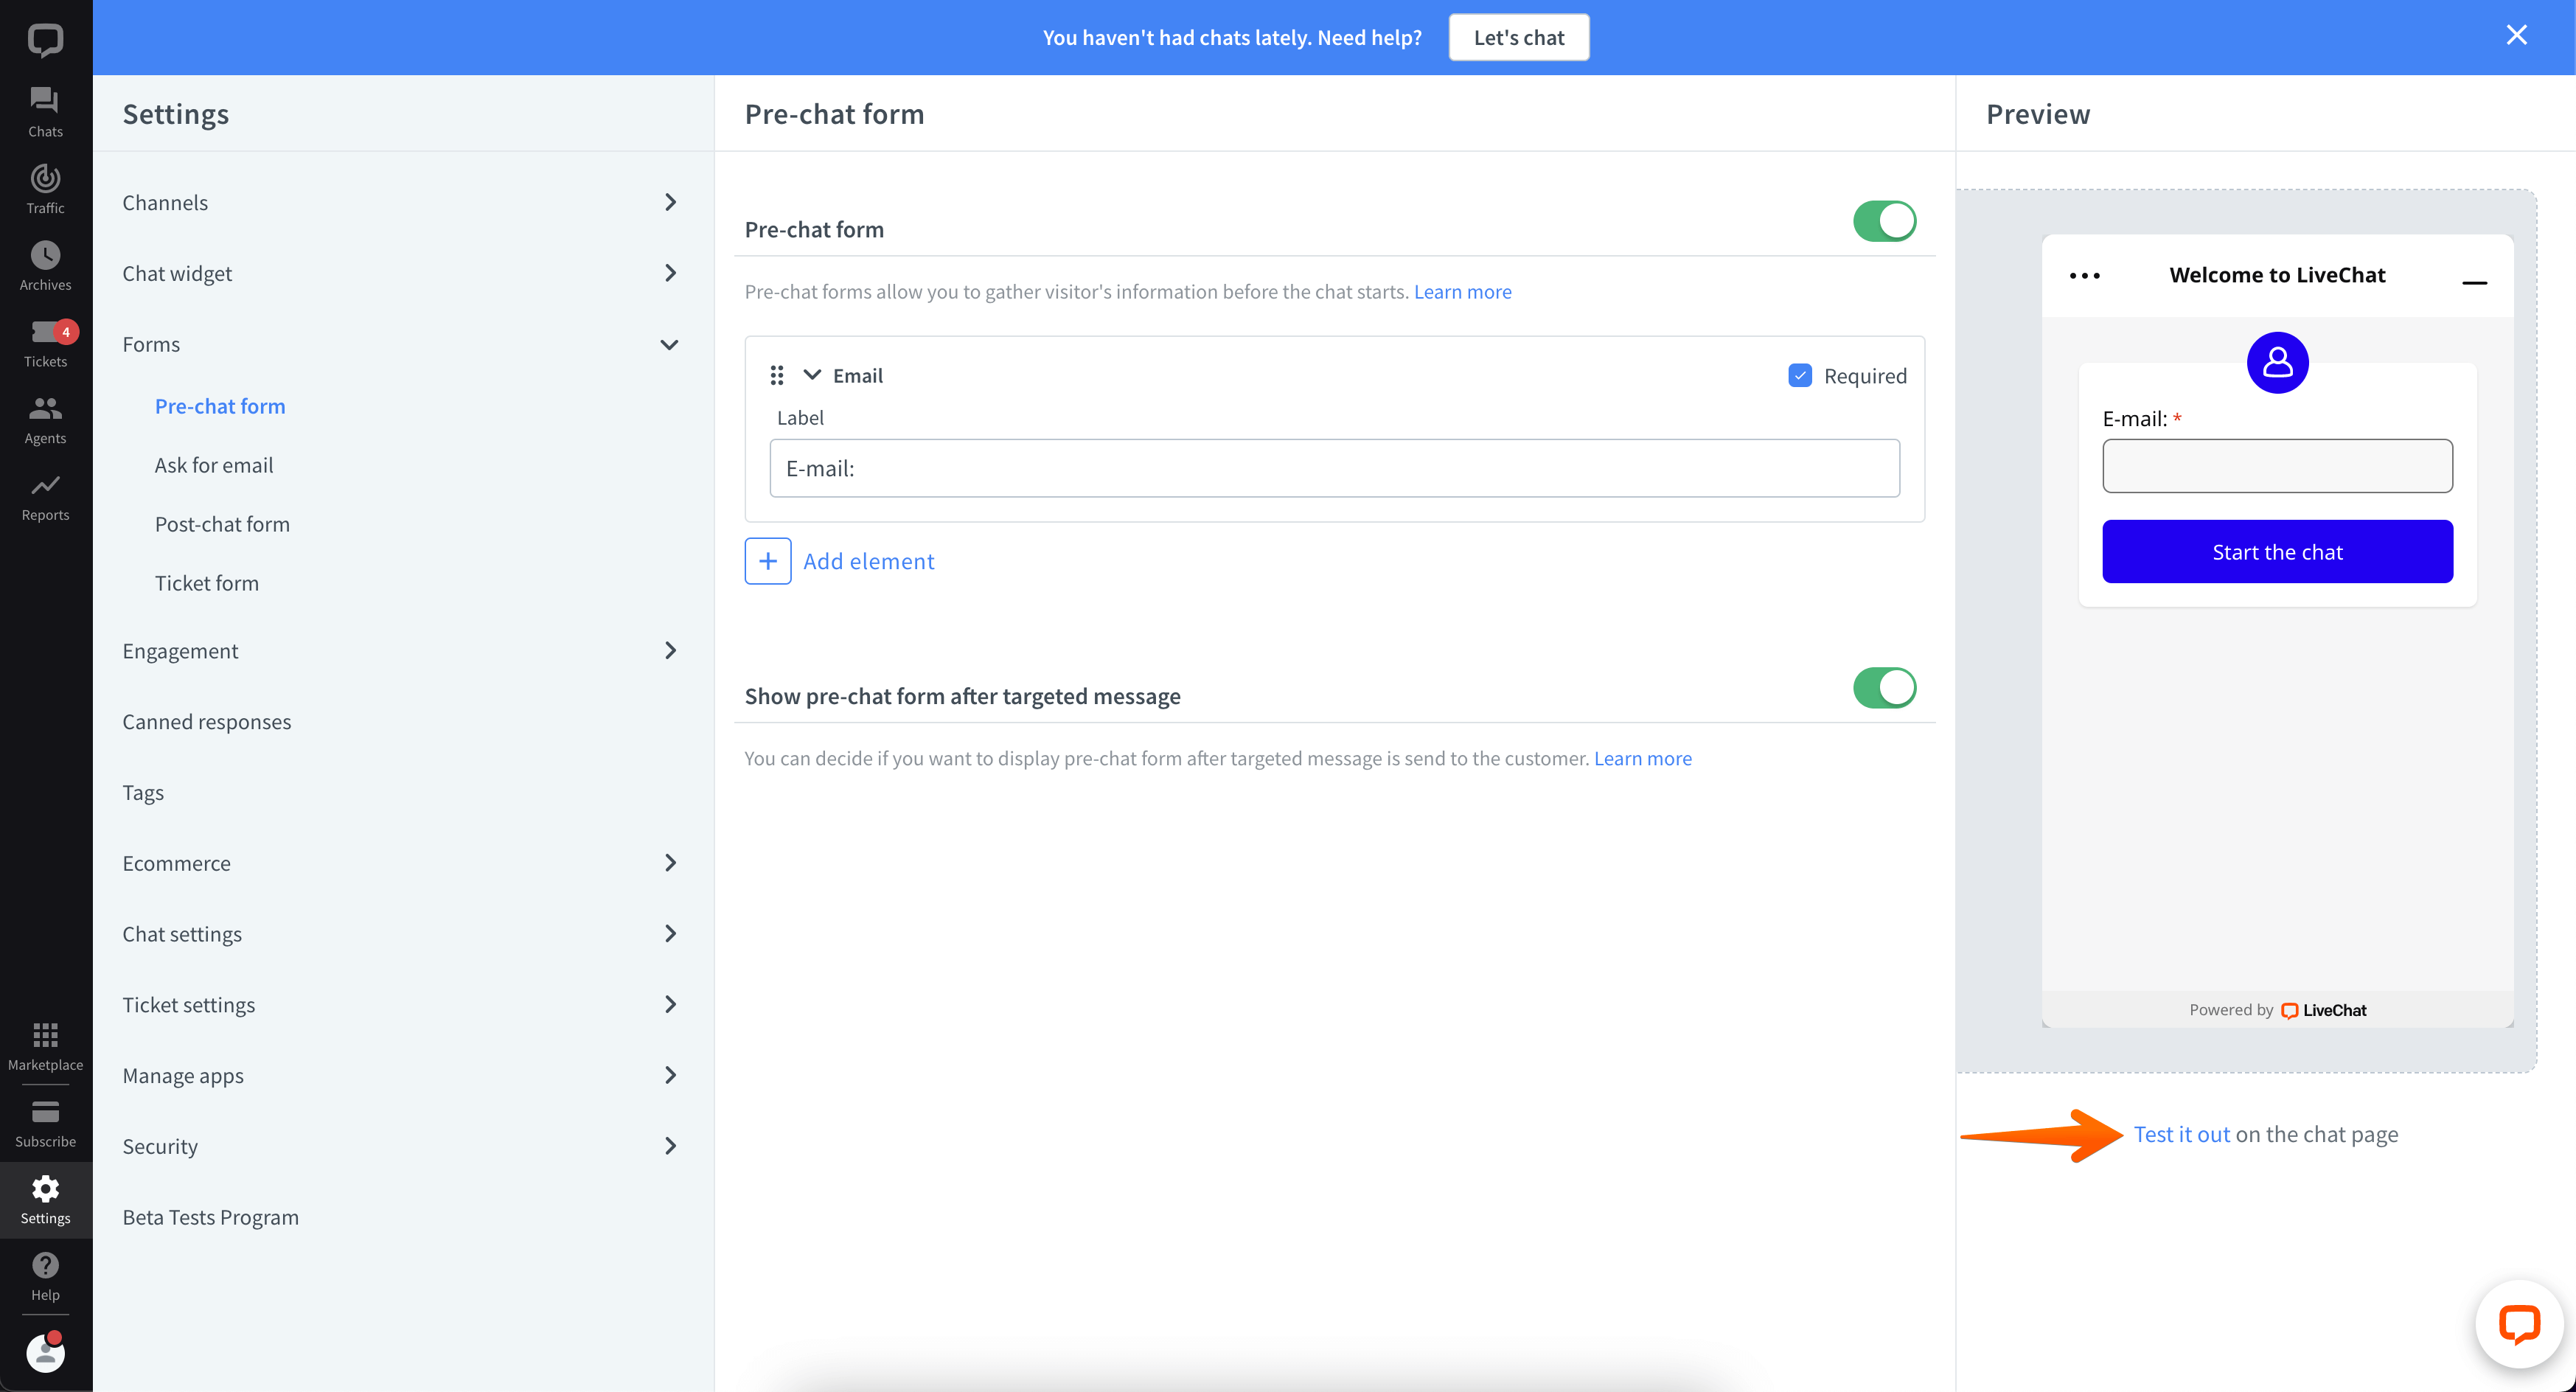Select Ask for email menu item
The height and width of the screenshot is (1392, 2576).
coord(214,465)
